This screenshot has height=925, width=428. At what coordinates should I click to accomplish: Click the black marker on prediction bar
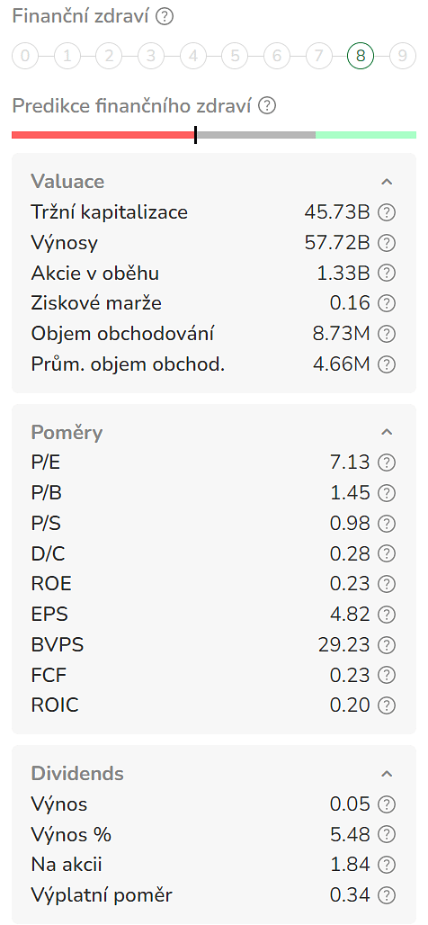tap(195, 134)
